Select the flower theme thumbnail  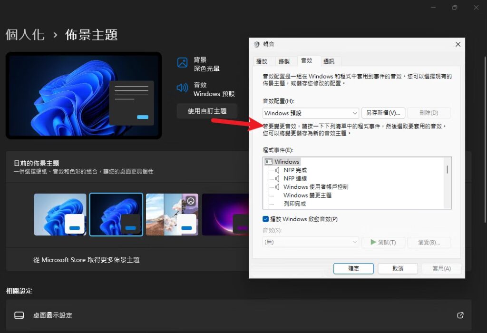[171, 215]
